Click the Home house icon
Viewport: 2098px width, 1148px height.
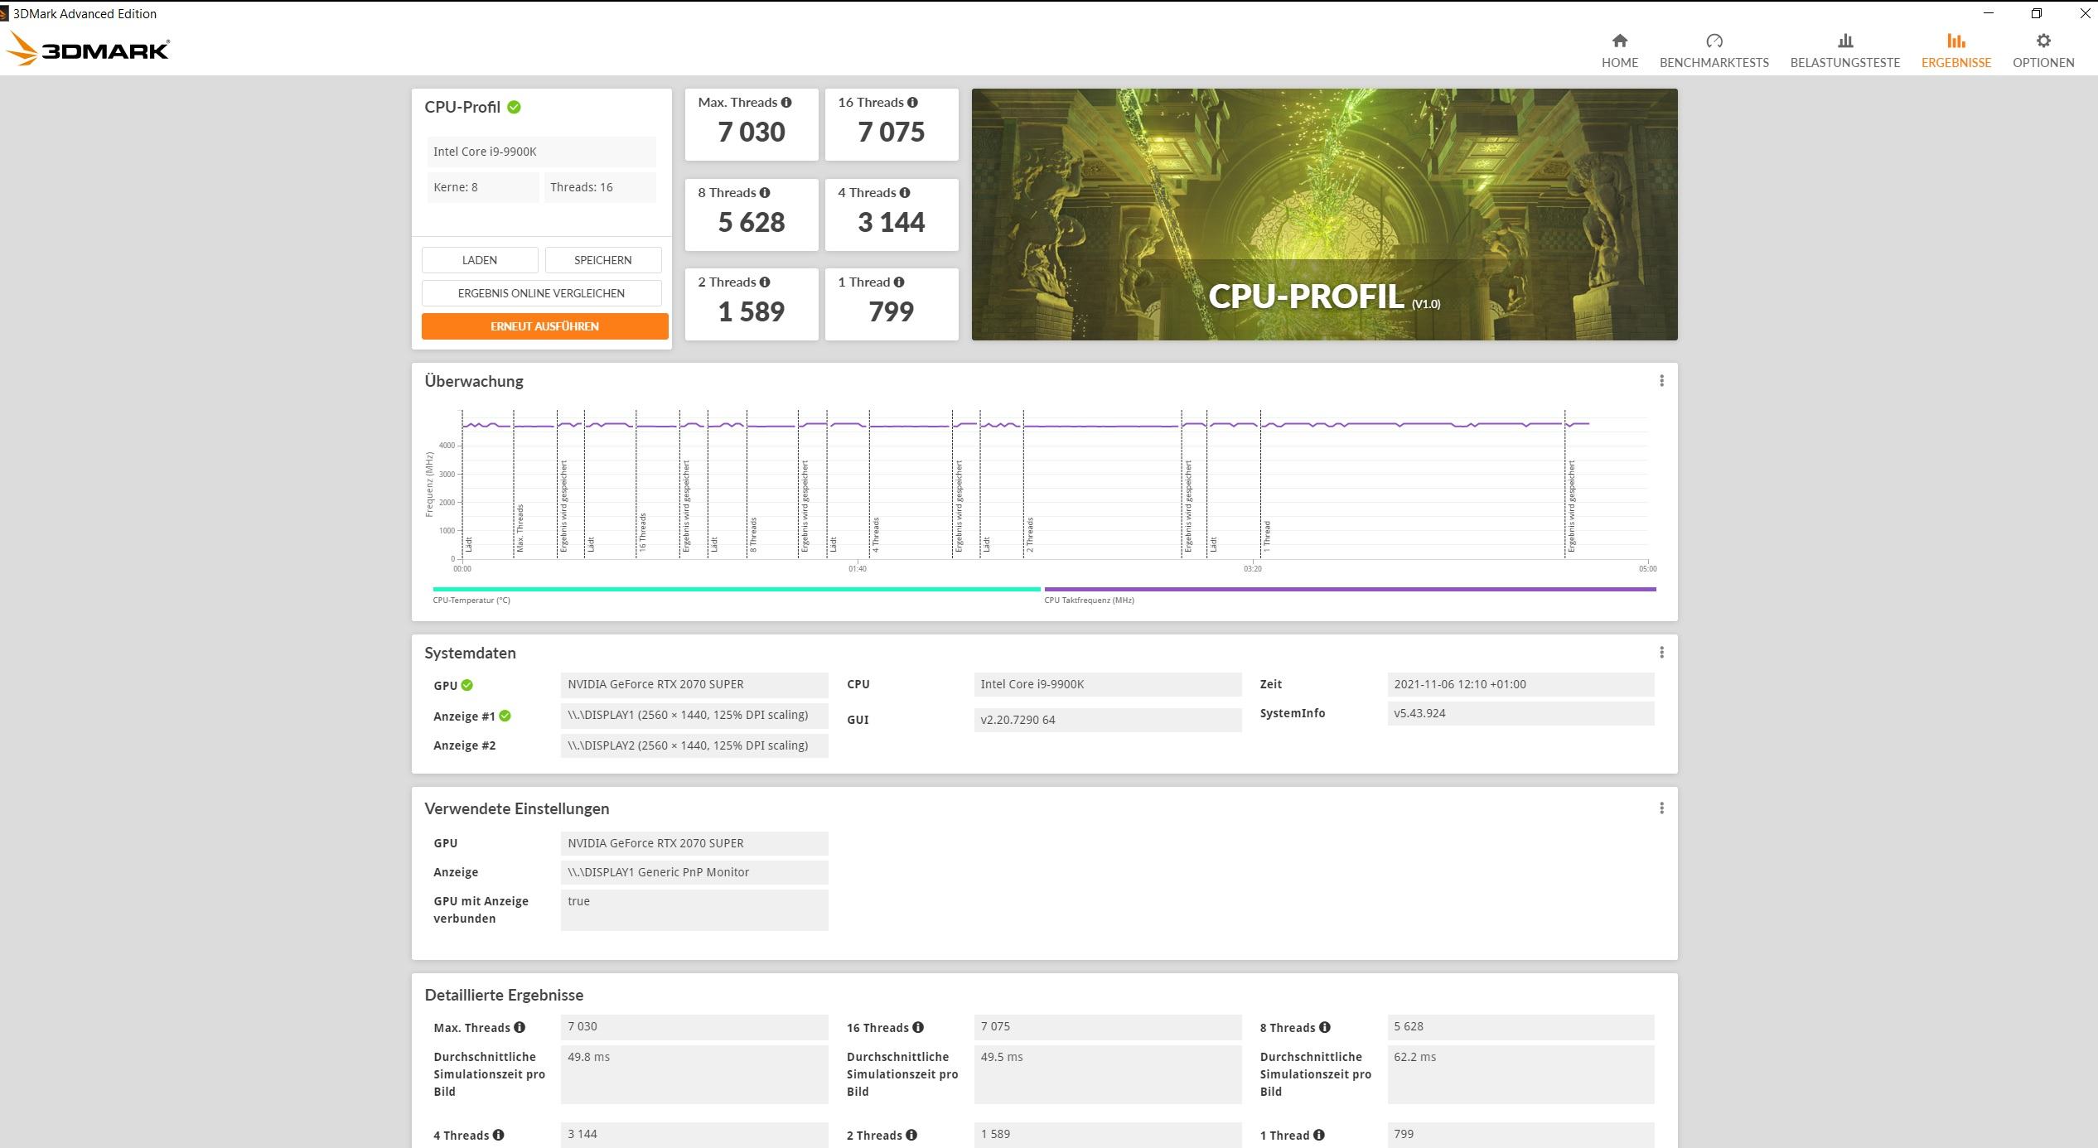(x=1619, y=41)
